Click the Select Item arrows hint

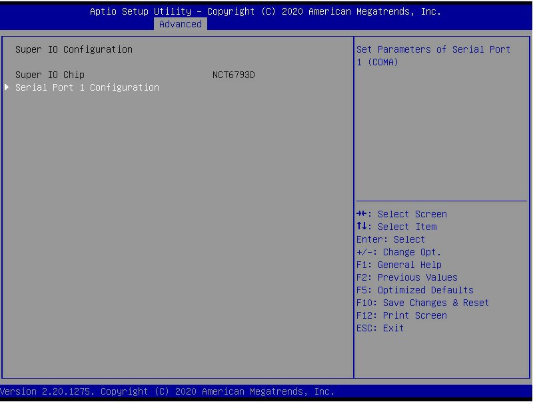pyautogui.click(x=396, y=227)
